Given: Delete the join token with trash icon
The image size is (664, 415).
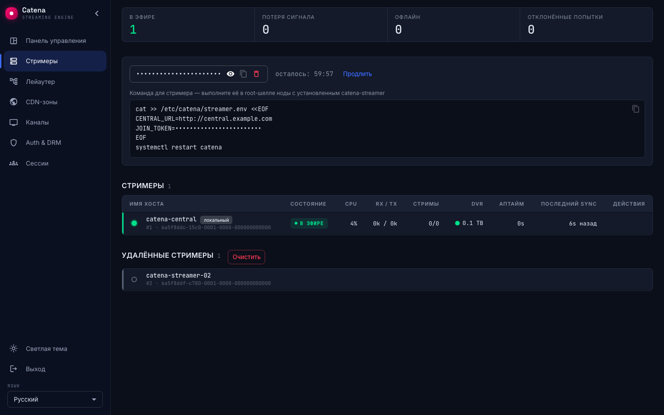Looking at the screenshot, I should coord(256,74).
